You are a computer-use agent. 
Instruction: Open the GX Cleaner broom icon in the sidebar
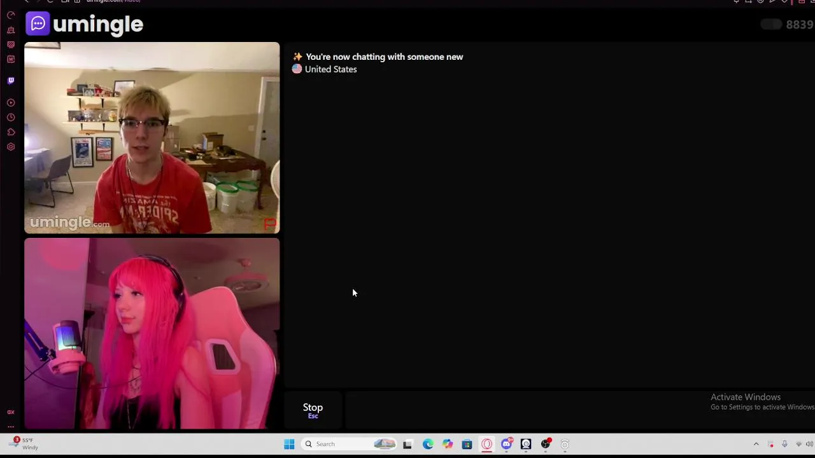point(11,30)
